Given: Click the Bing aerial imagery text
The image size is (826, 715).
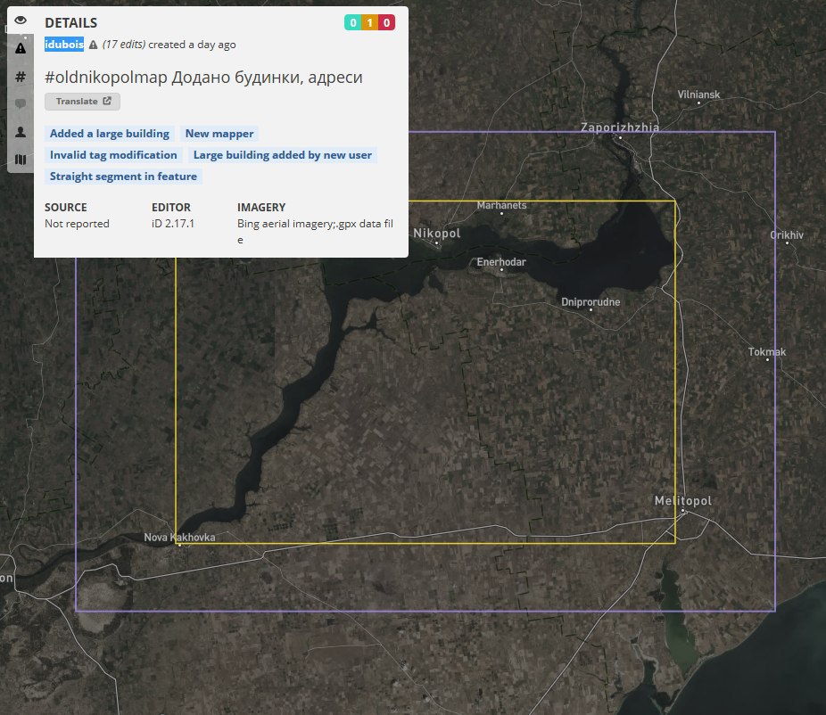Looking at the screenshot, I should (x=315, y=232).
